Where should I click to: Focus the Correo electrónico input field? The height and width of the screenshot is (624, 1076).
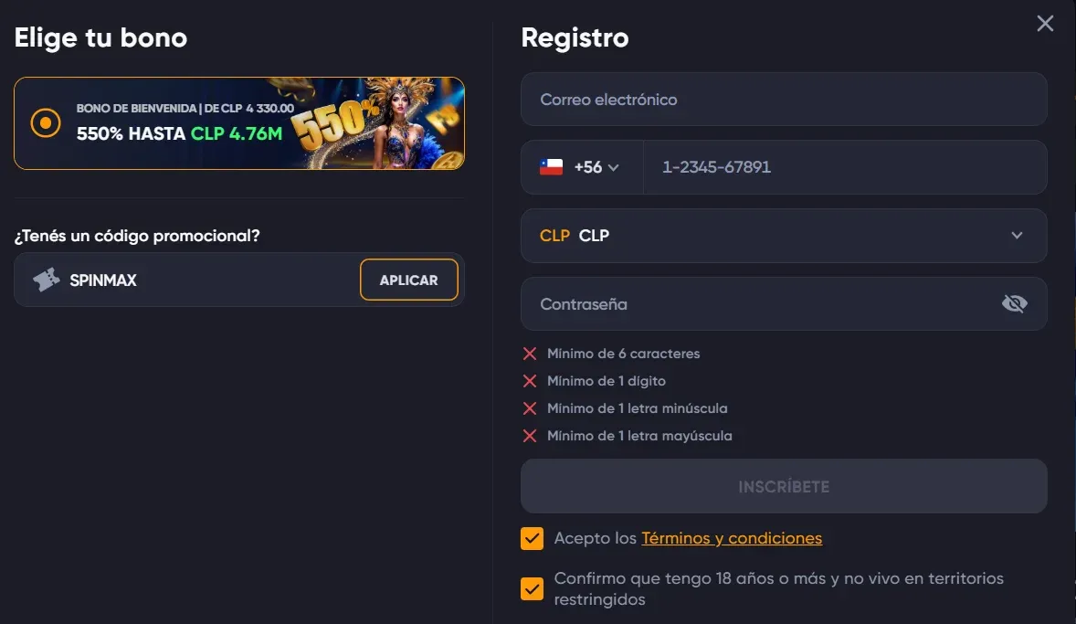[x=783, y=100]
